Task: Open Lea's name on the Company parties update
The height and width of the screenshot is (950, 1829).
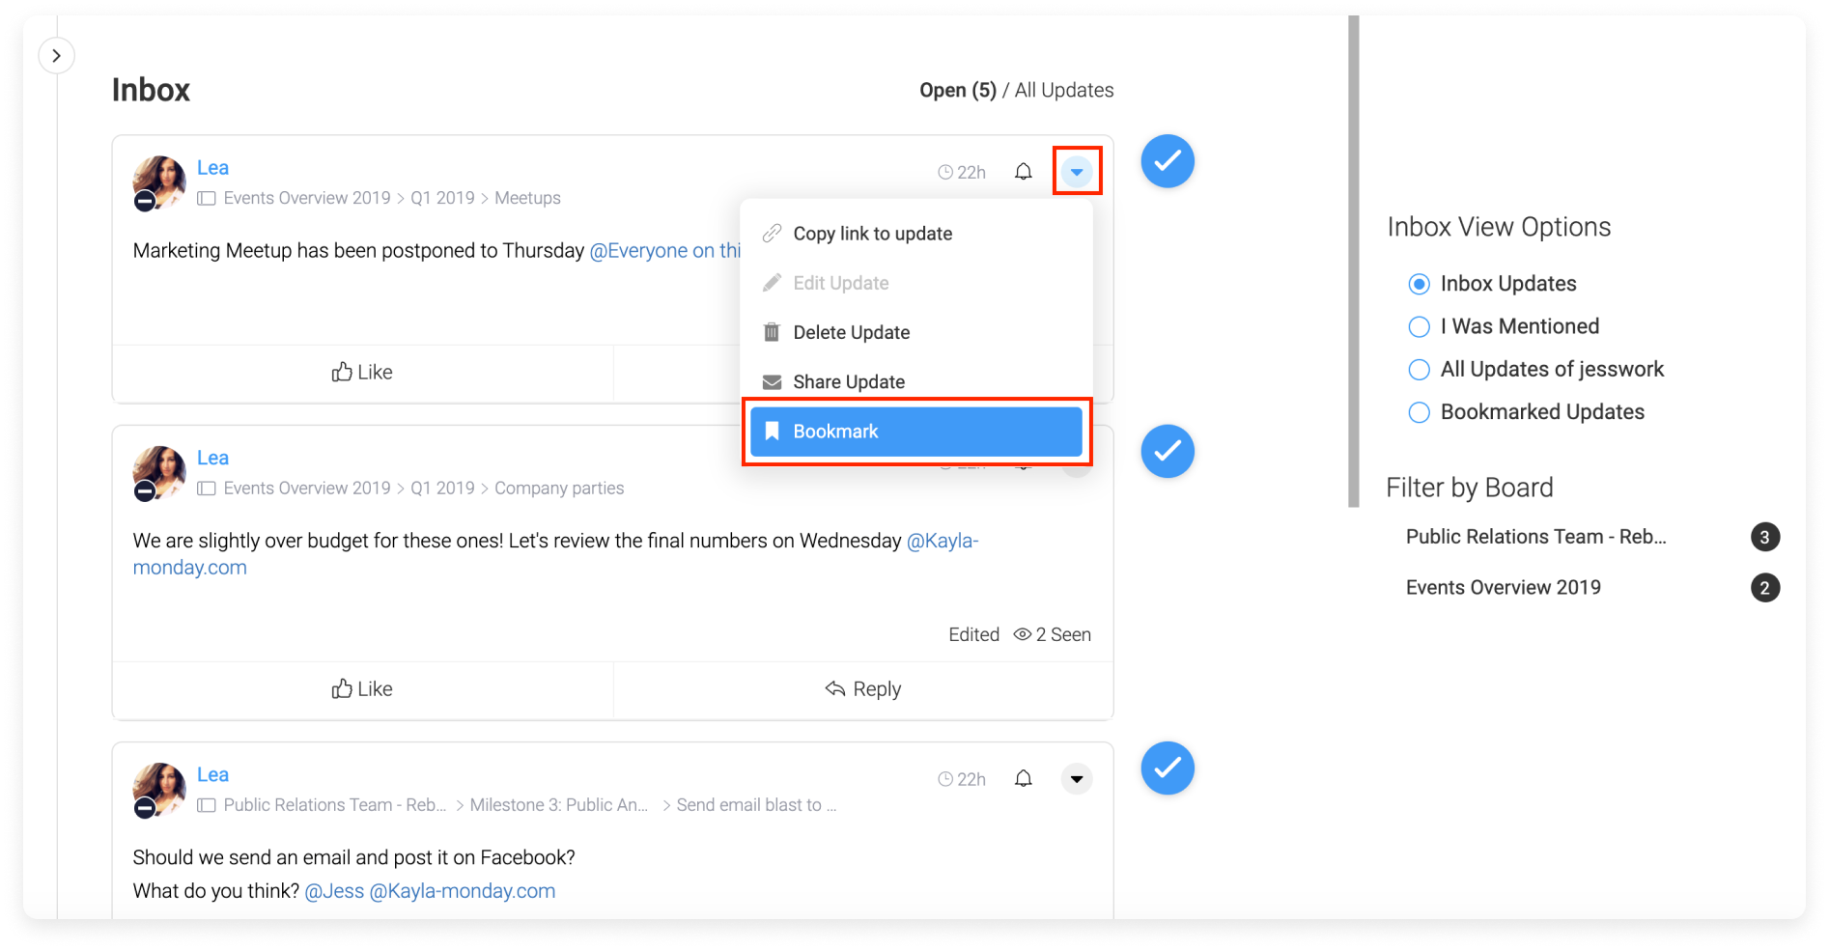Action: coord(212,458)
